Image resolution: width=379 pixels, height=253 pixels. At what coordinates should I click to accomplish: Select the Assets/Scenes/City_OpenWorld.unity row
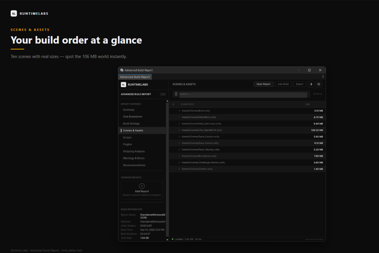click(x=247, y=130)
